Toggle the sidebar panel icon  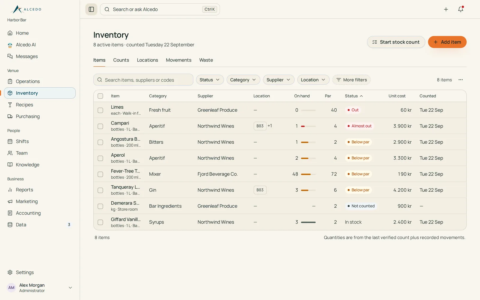(91, 9)
